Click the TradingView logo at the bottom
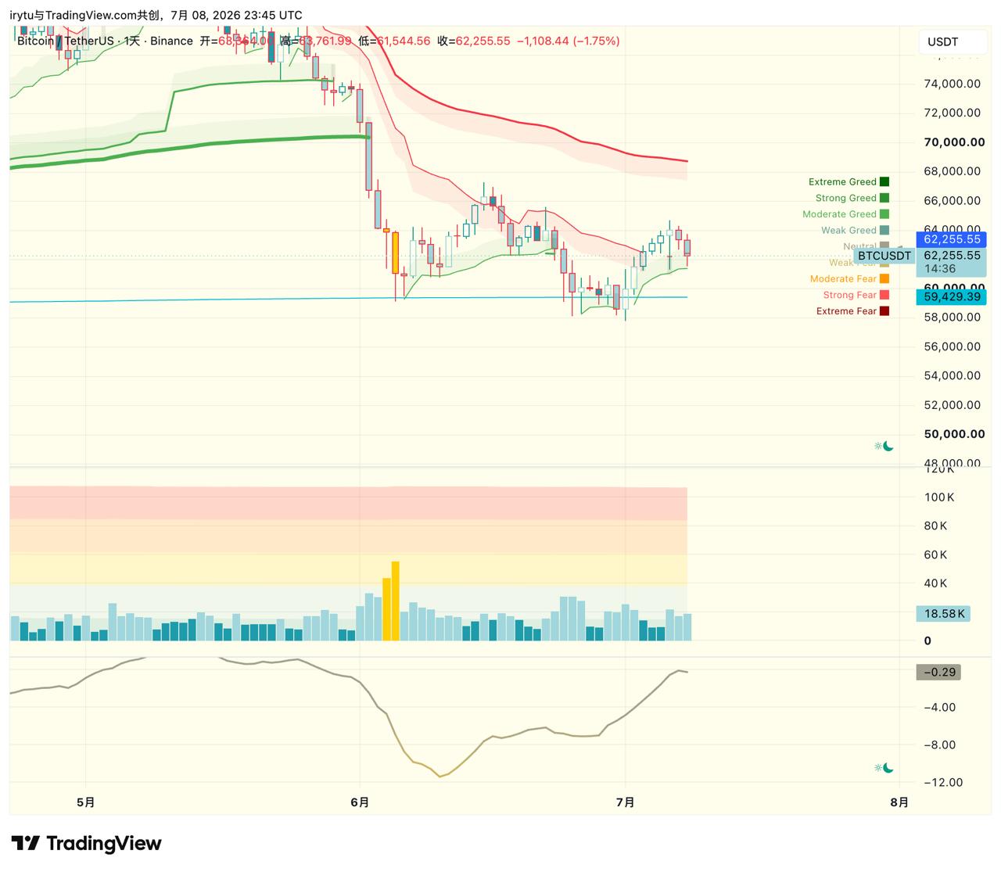This screenshot has height=872, width=1001. click(86, 843)
